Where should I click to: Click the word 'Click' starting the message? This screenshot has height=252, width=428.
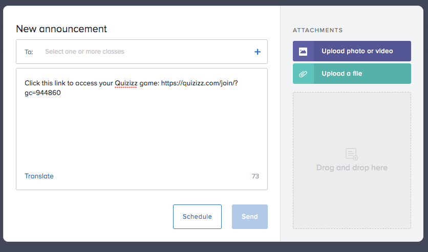point(33,83)
